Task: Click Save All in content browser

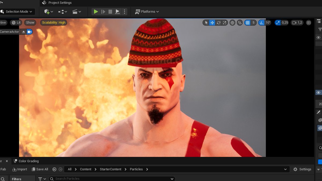Action: click(x=40, y=169)
